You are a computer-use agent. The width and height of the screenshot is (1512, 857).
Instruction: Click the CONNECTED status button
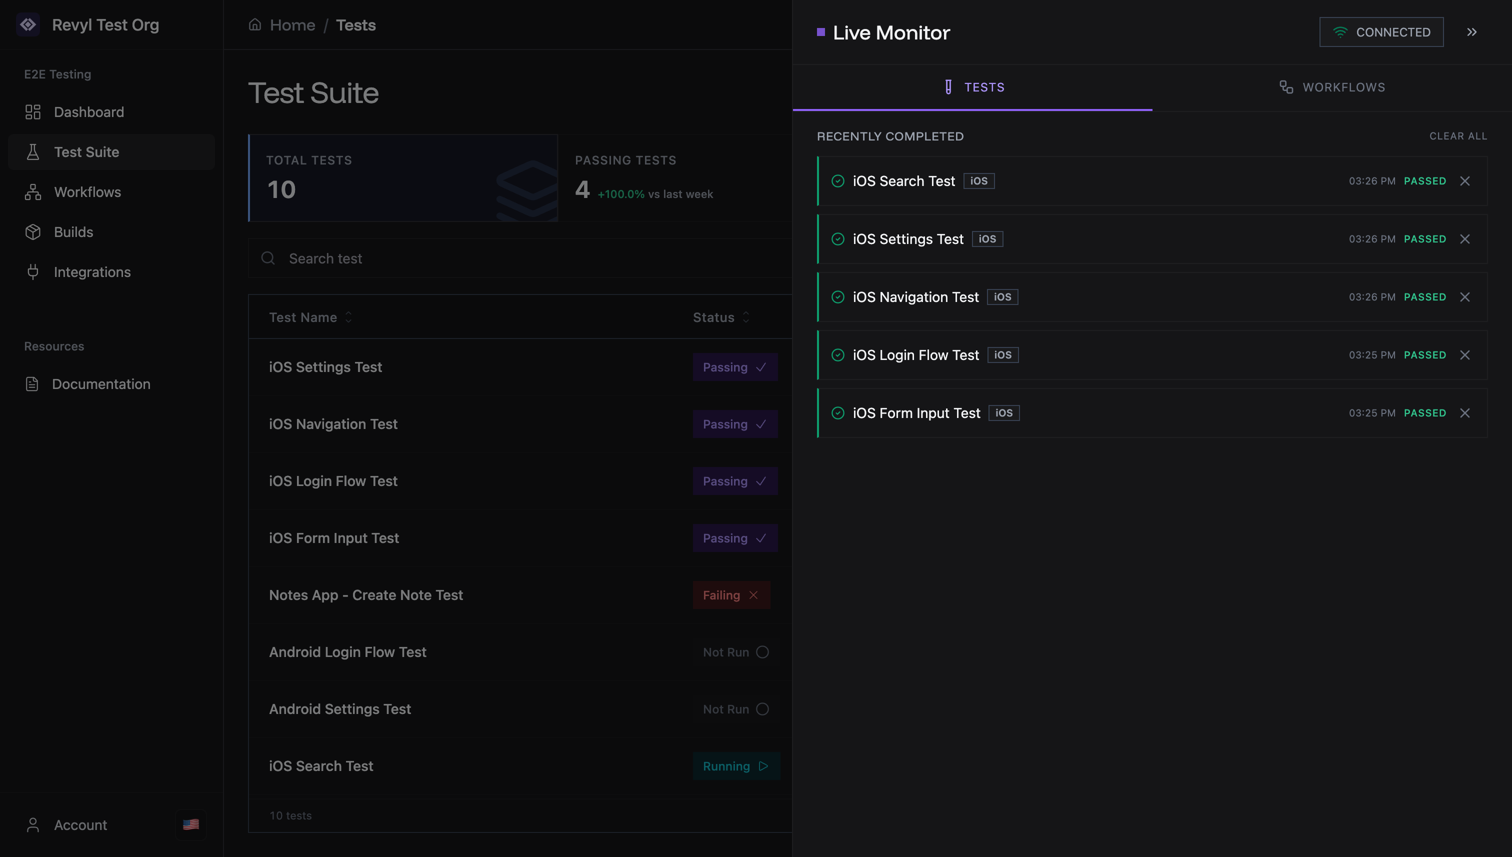(x=1381, y=32)
